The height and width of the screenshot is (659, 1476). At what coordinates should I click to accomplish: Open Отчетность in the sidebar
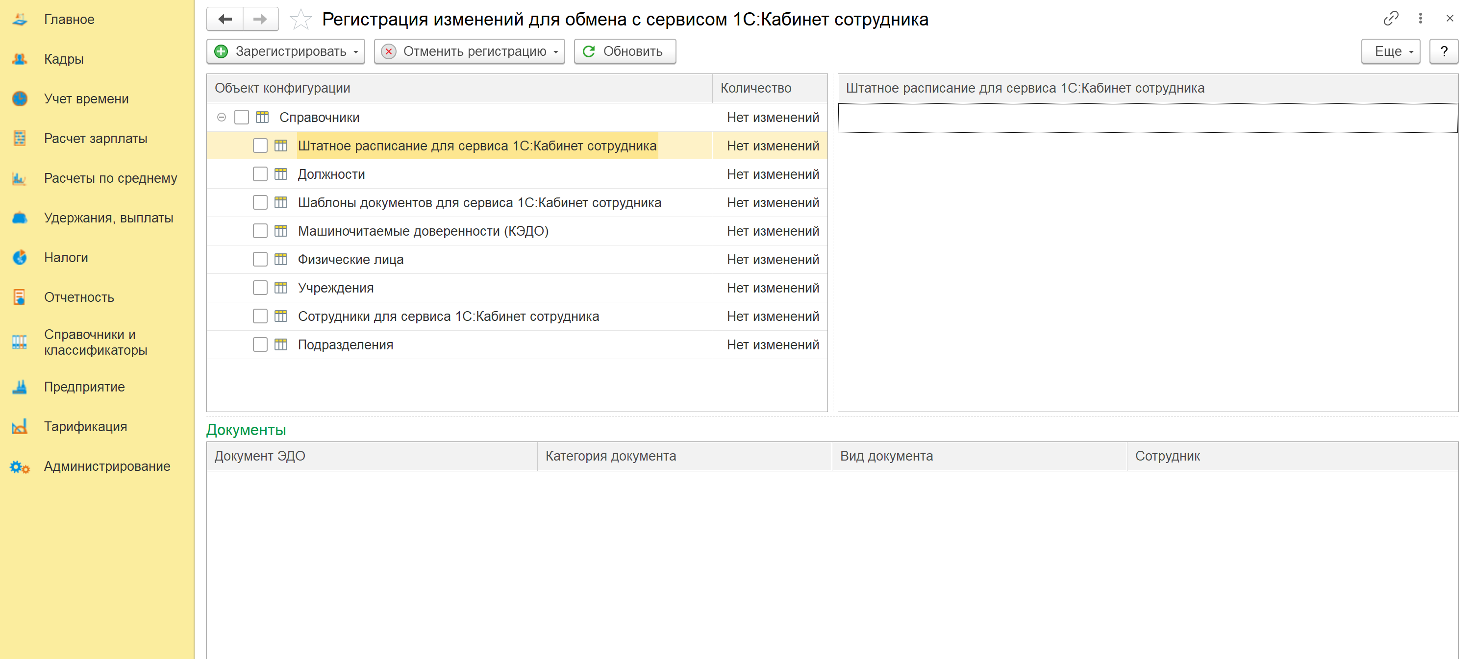coord(79,297)
